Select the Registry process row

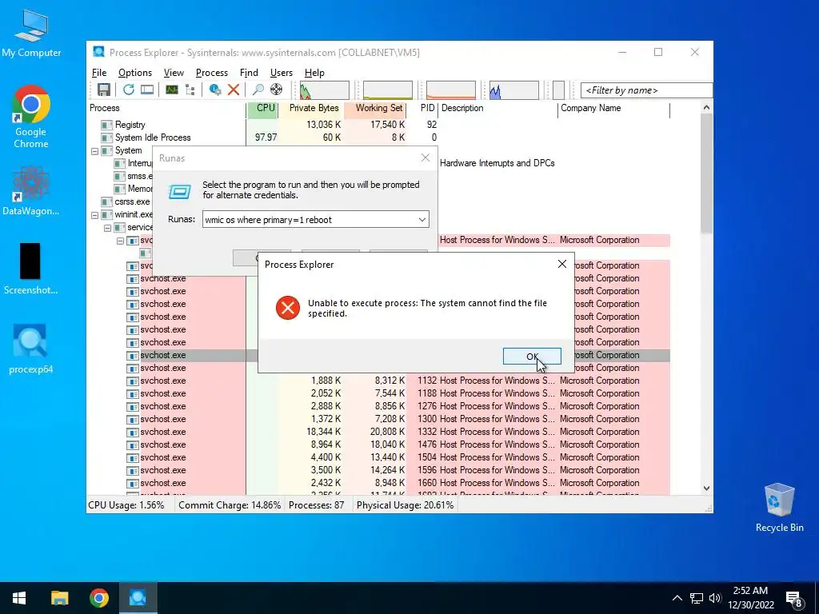pos(378,125)
